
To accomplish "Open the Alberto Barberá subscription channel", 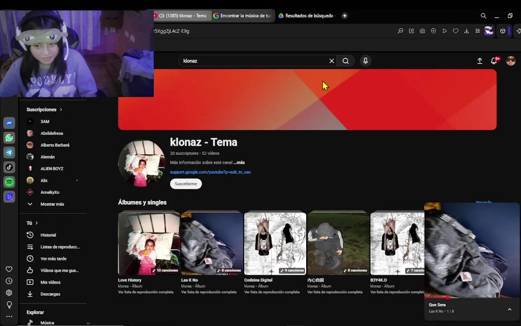I will [x=55, y=145].
